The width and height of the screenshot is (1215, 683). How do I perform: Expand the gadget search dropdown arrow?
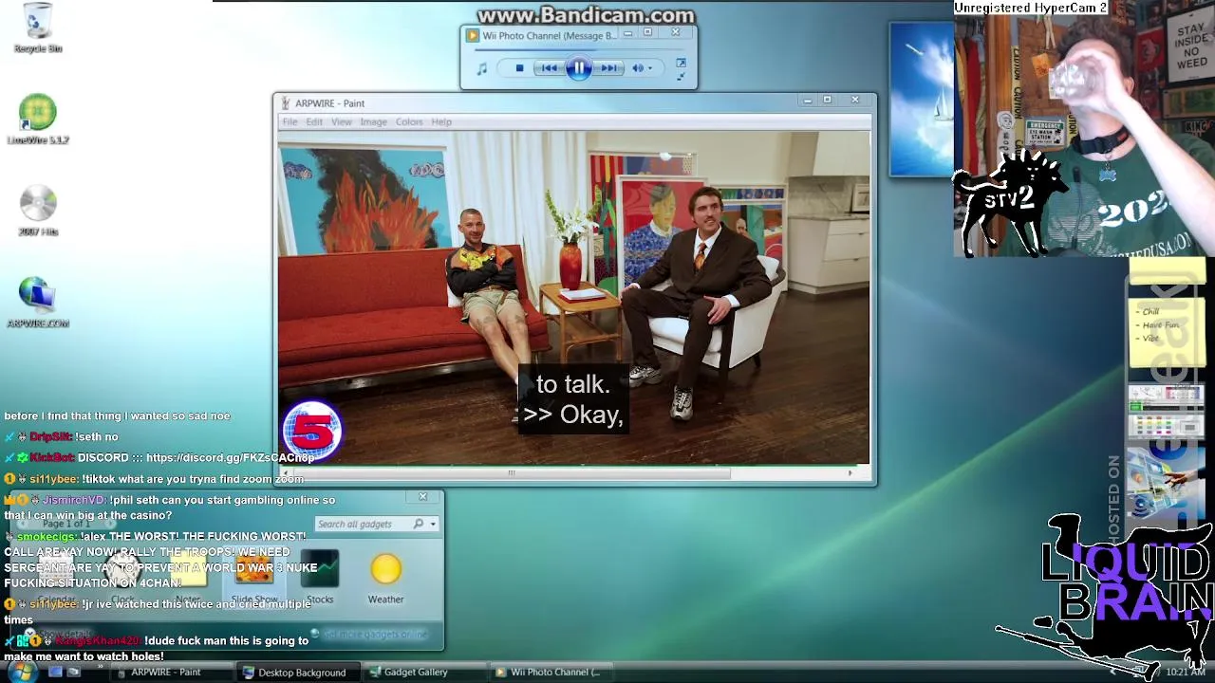tap(433, 524)
